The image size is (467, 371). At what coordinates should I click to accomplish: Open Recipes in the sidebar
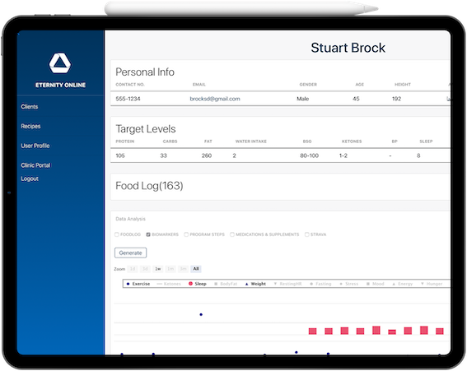coord(30,126)
